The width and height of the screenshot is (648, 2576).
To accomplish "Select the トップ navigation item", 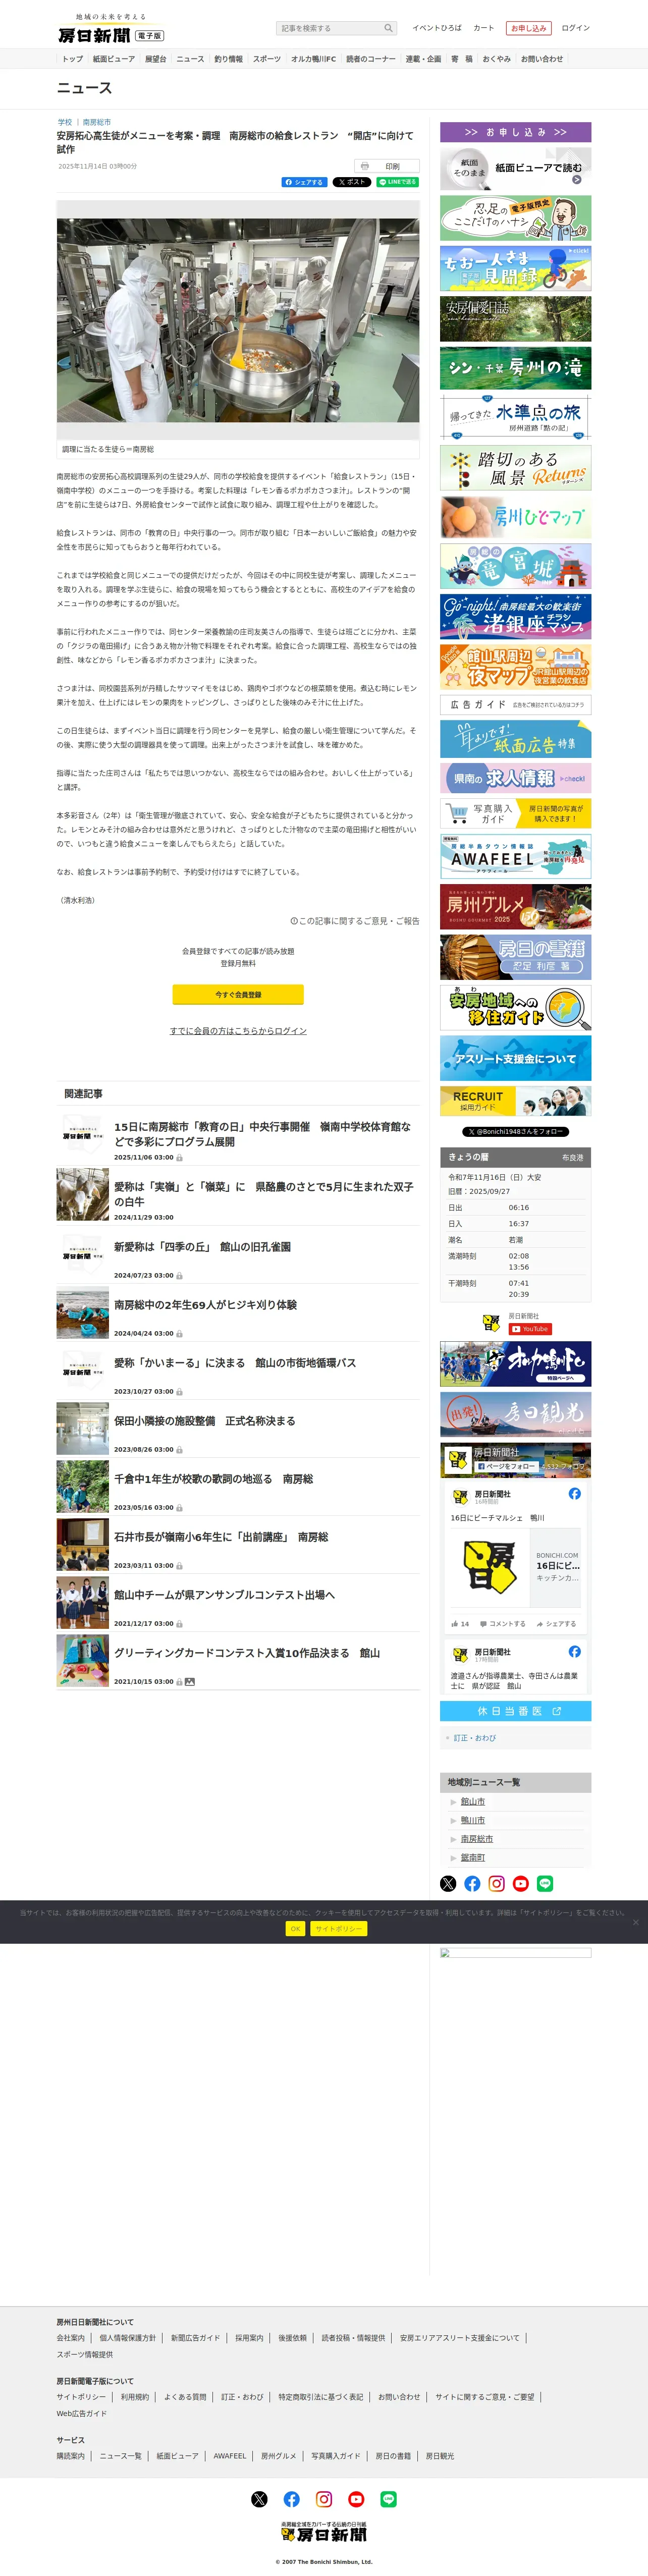I will pyautogui.click(x=73, y=59).
